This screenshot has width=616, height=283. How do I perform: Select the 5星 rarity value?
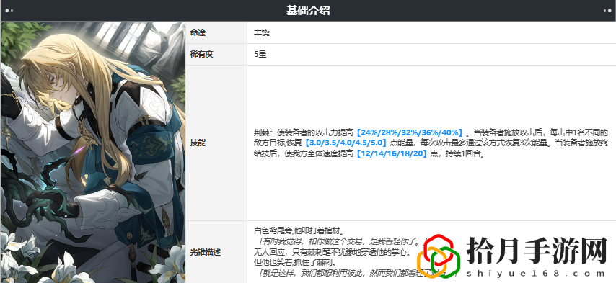(x=260, y=54)
